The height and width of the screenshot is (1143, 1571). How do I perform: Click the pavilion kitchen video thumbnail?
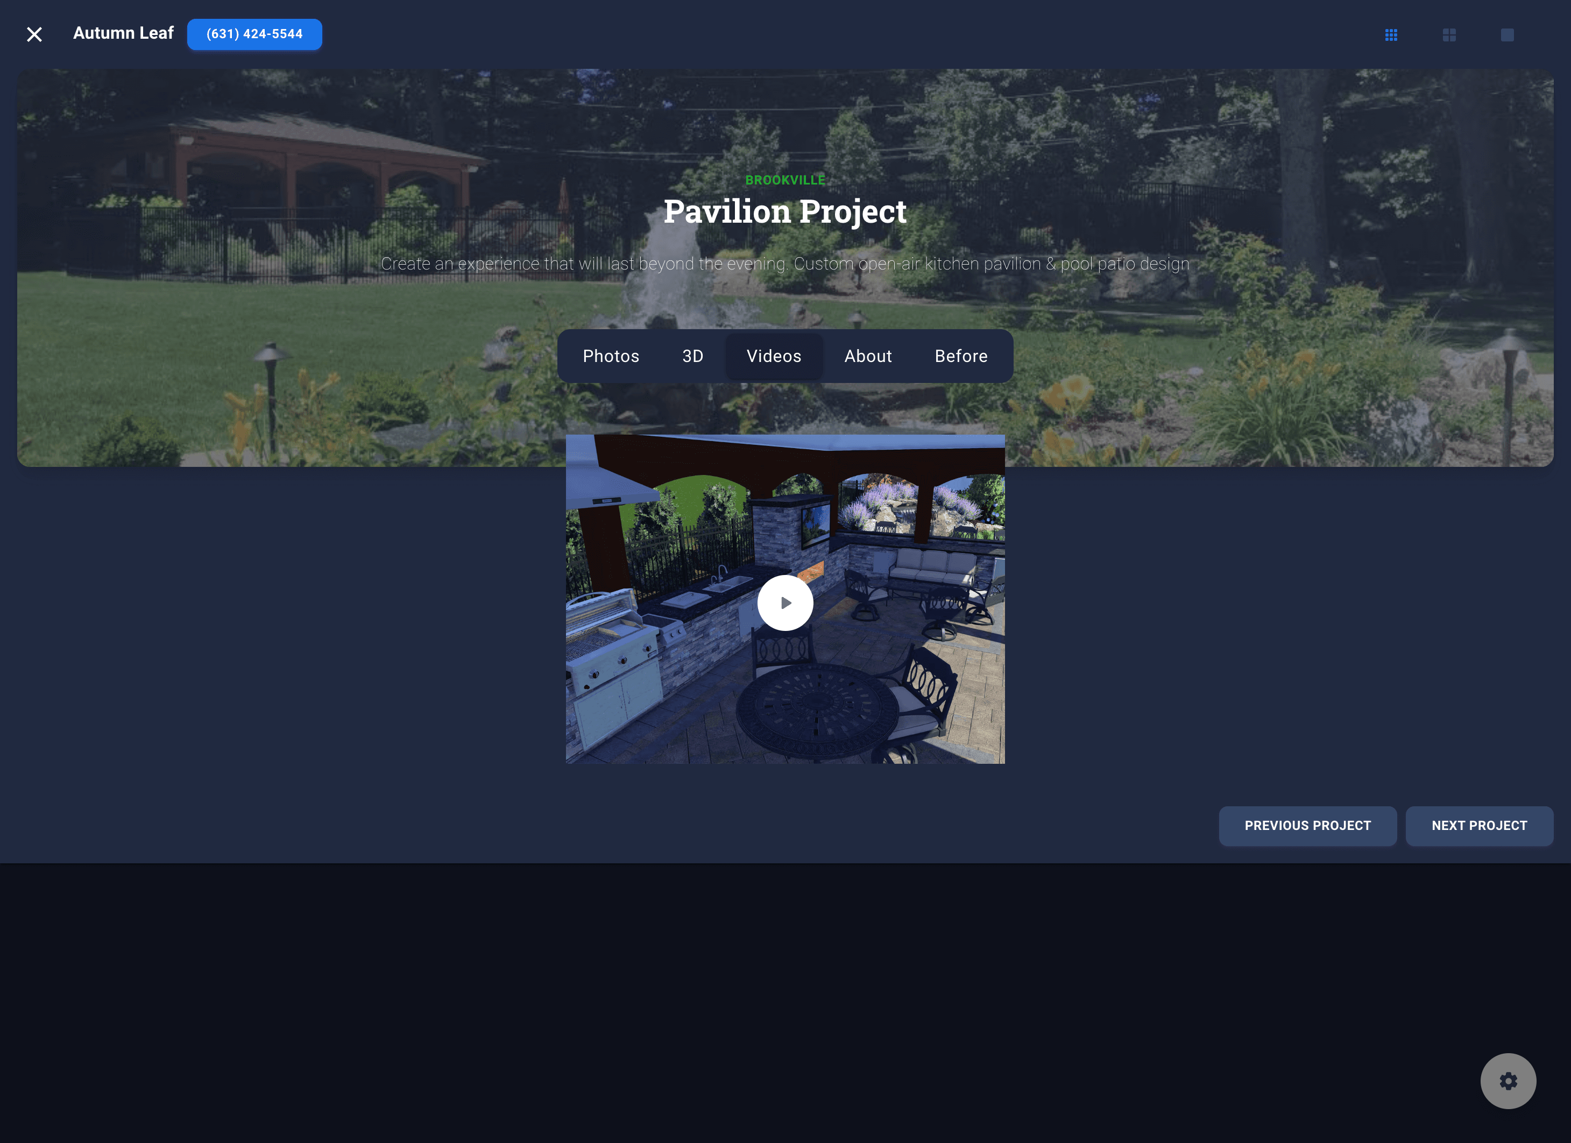785,602
